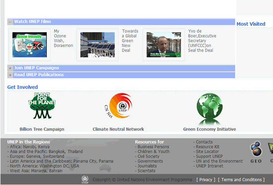Open Asia and the Pacific: Bangkok link

click(x=46, y=152)
